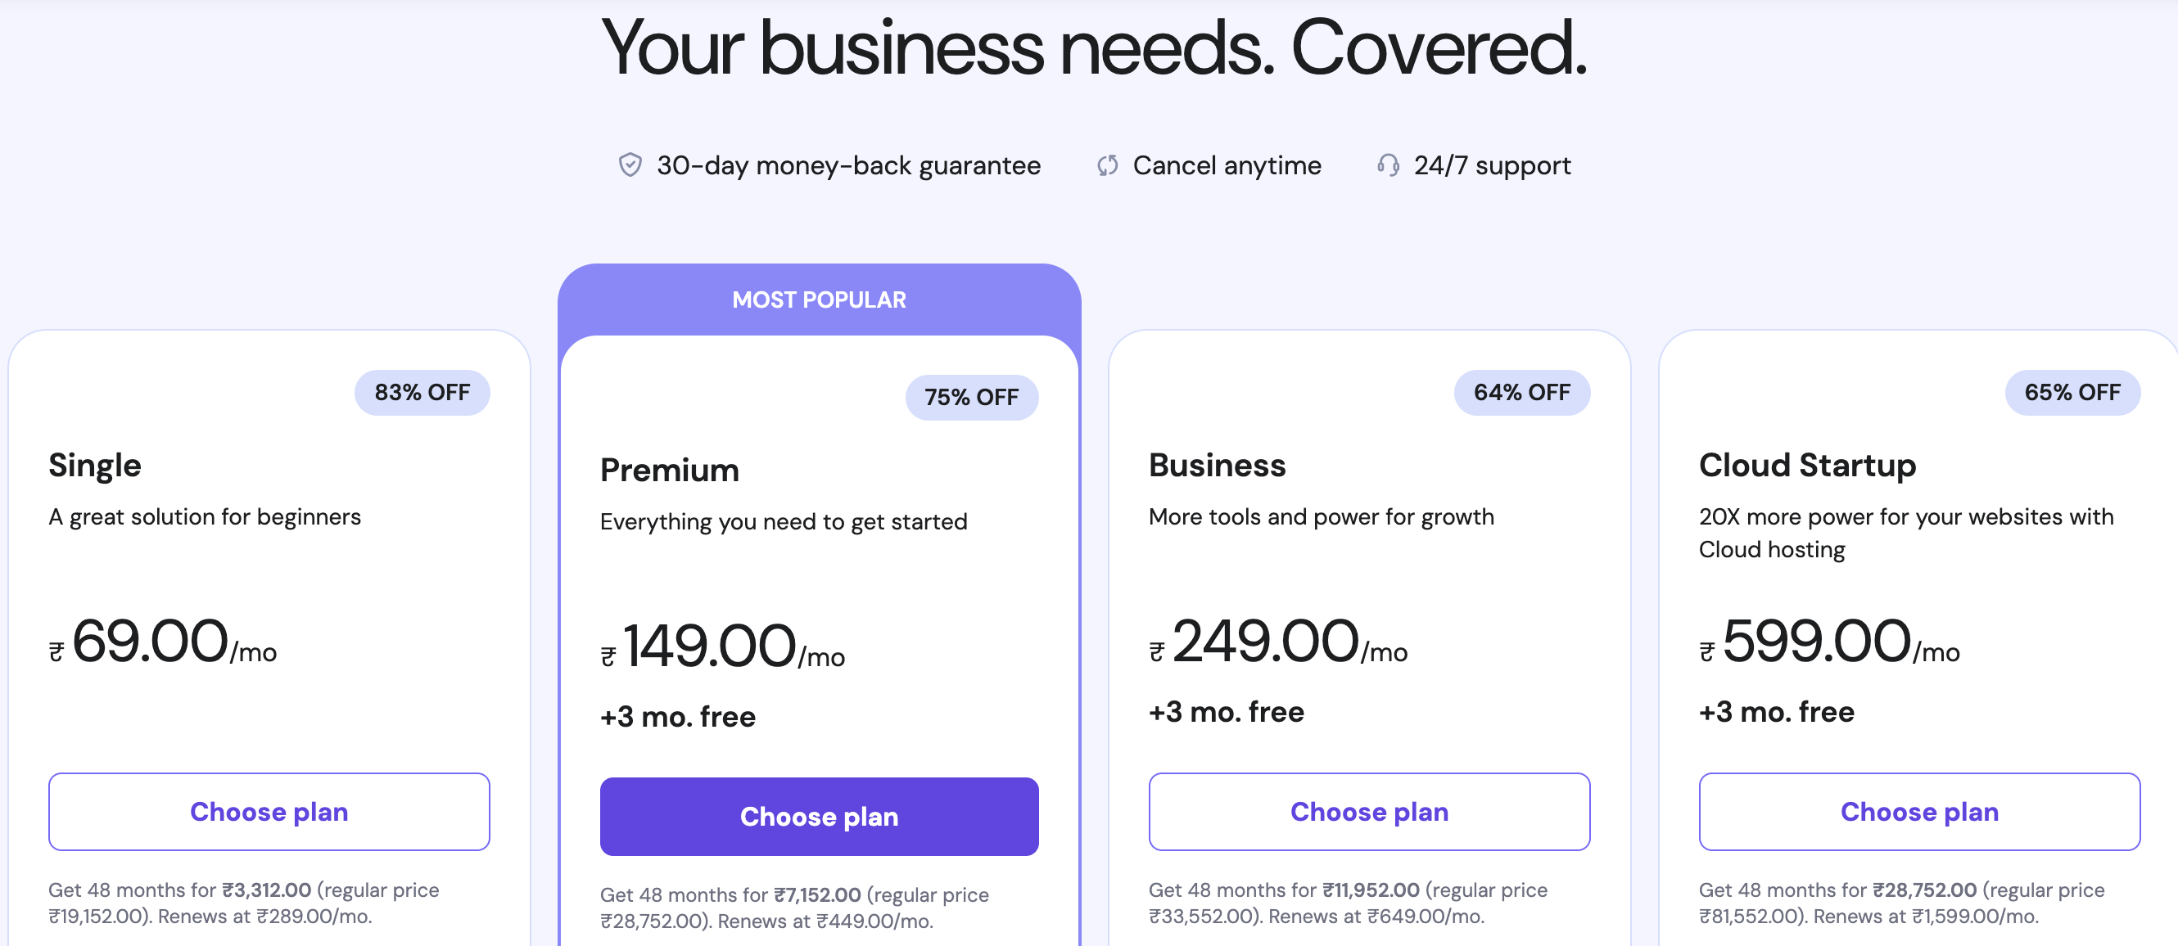Choose plan for Business hosting
The height and width of the screenshot is (946, 2178).
tap(1369, 812)
